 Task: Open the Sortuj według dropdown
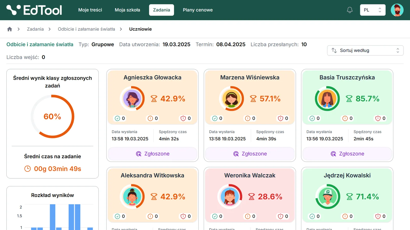pyautogui.click(x=365, y=50)
